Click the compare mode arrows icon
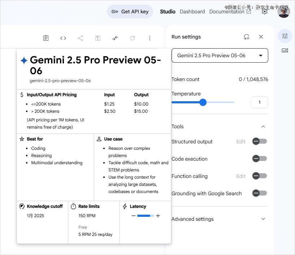This screenshot has height=255, width=295. (x=115, y=38)
